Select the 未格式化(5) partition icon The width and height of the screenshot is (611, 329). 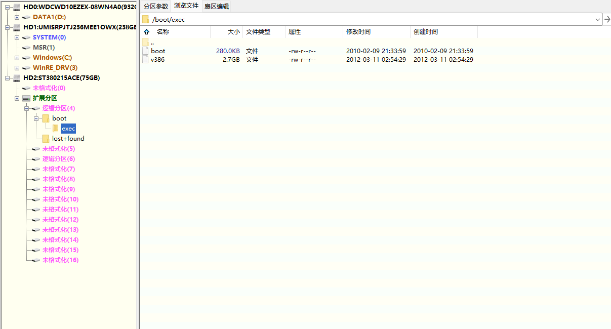[35, 148]
